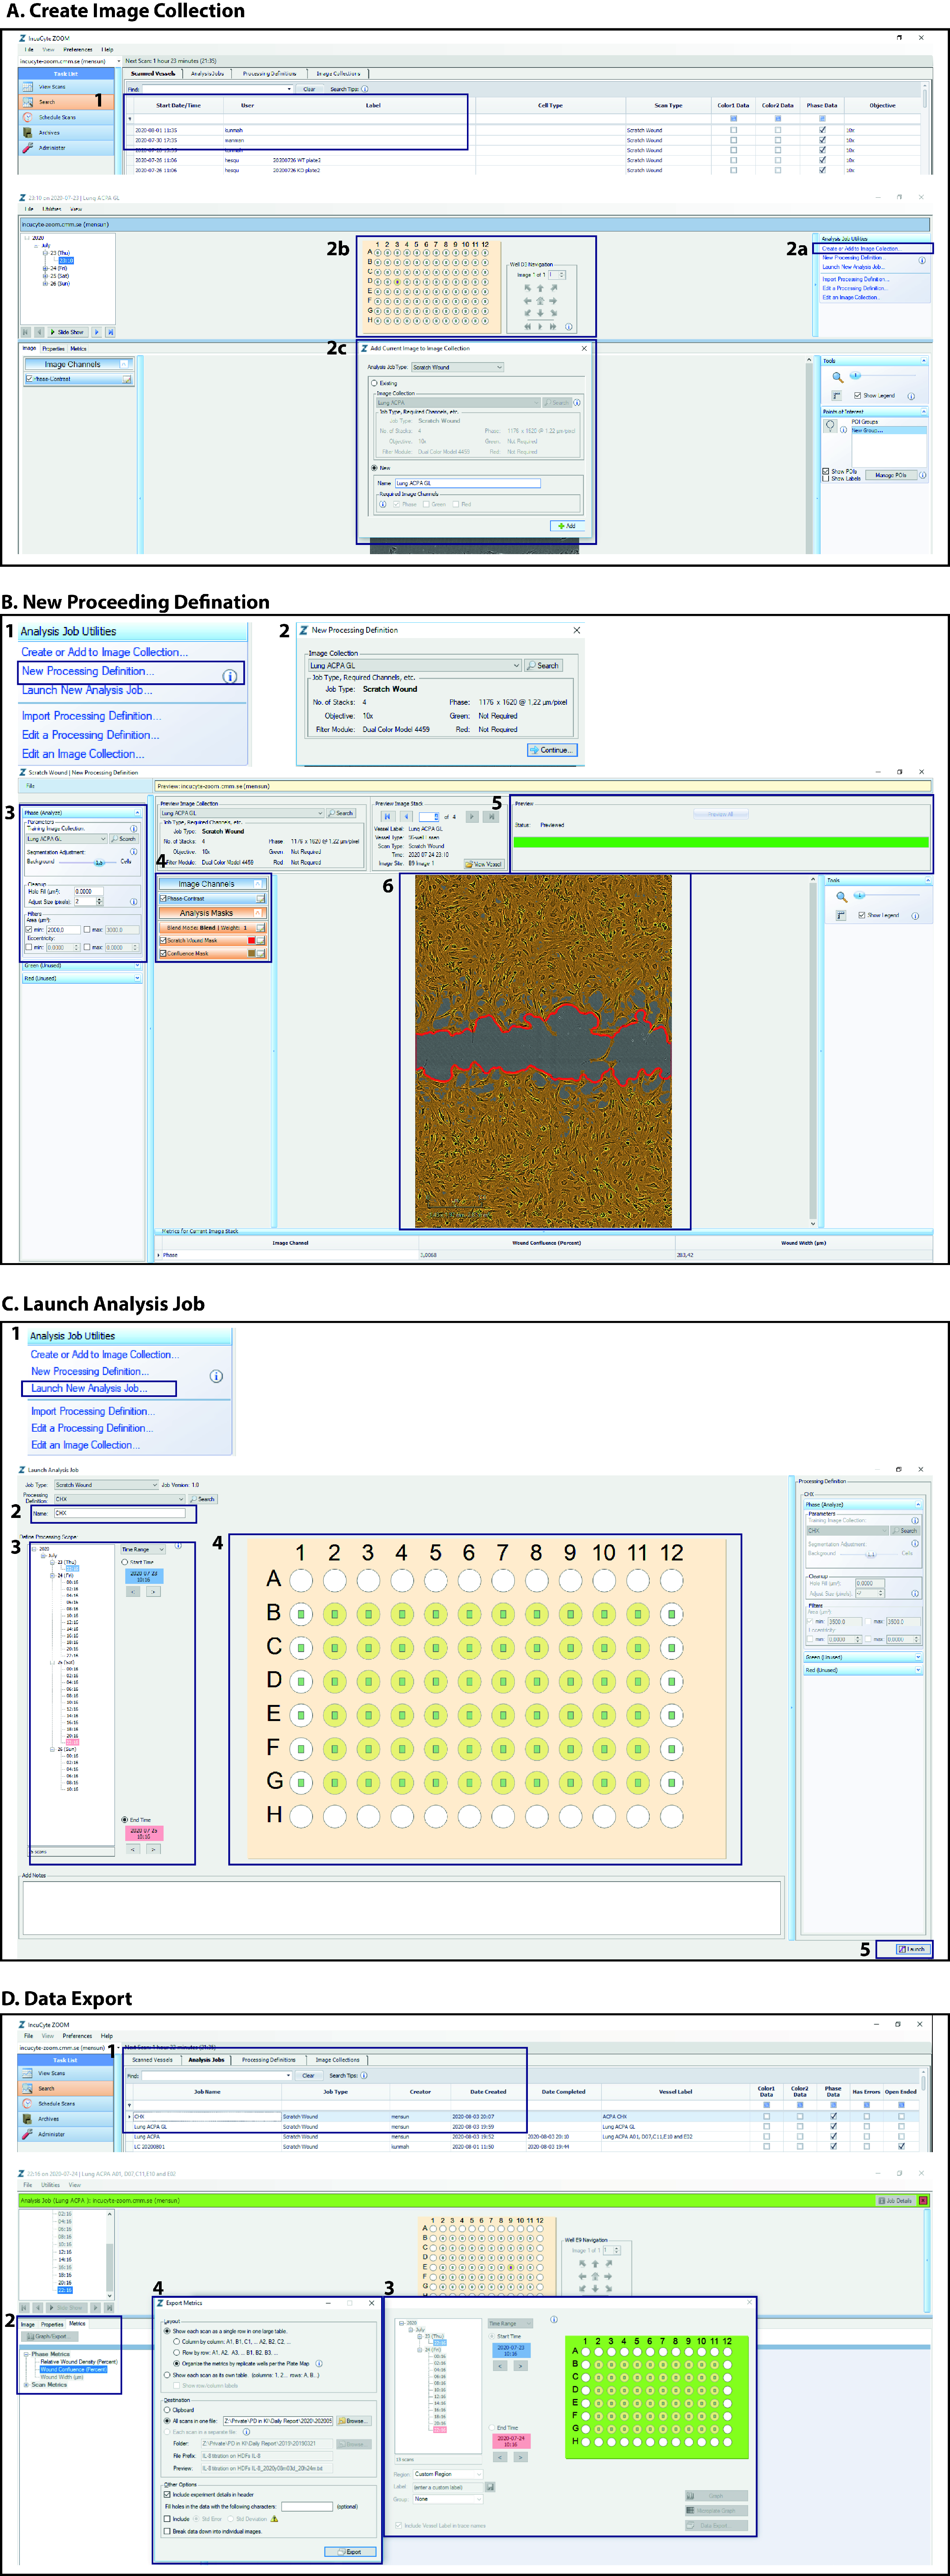Click Add Notes text area in panel C
The image size is (950, 2576).
tap(402, 1908)
